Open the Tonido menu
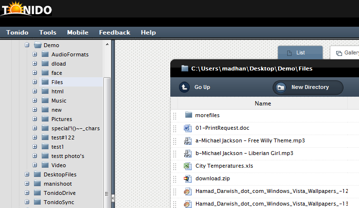Image resolution: width=359 pixels, height=208 pixels. [x=17, y=33]
